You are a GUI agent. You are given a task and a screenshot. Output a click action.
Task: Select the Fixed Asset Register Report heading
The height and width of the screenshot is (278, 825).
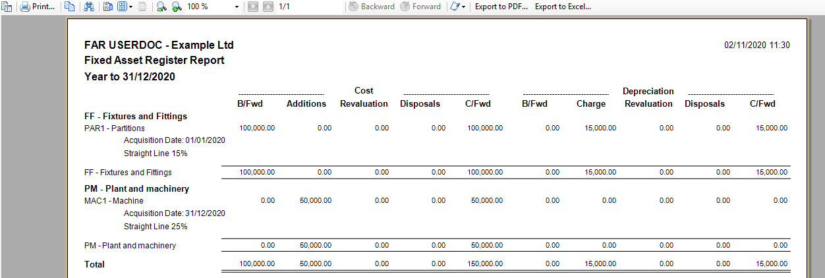(x=154, y=61)
